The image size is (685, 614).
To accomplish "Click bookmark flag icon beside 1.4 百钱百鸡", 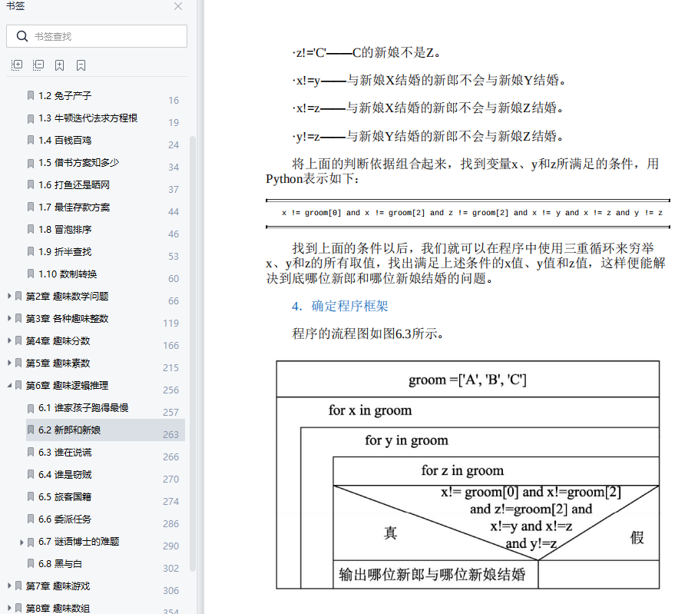I will point(31,141).
